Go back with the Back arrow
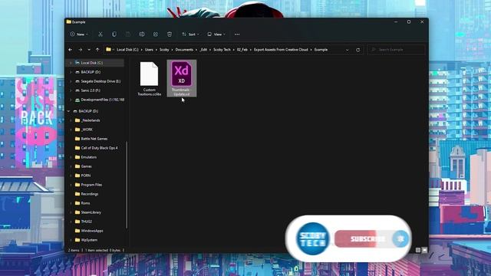Viewport: 491px width, 276px height. [x=70, y=50]
